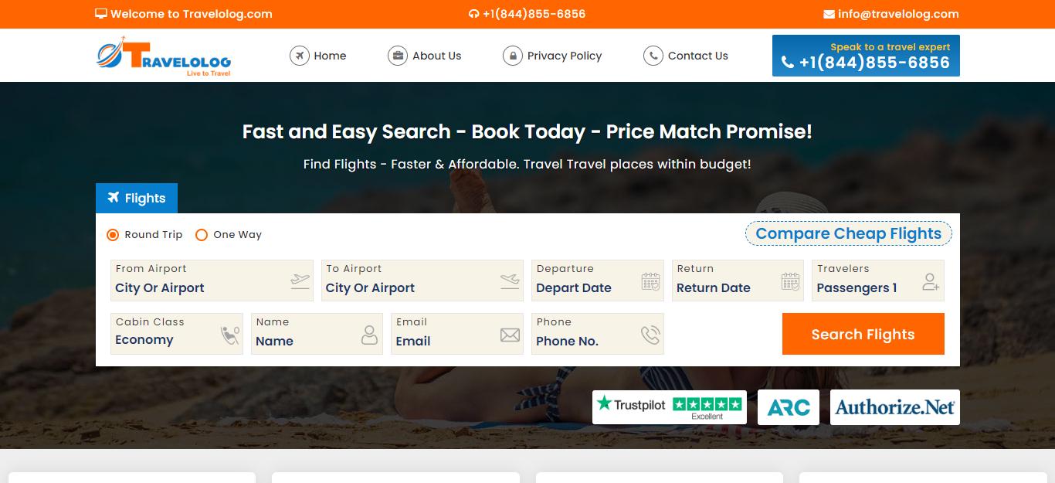Open the About Us menu item
Viewport: 1055px width, 483px height.
tap(436, 56)
